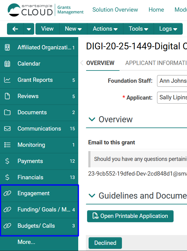Image resolution: width=187 pixels, height=251 pixels.
Task: Click the Financials dollar icon
Action: pos(7,177)
